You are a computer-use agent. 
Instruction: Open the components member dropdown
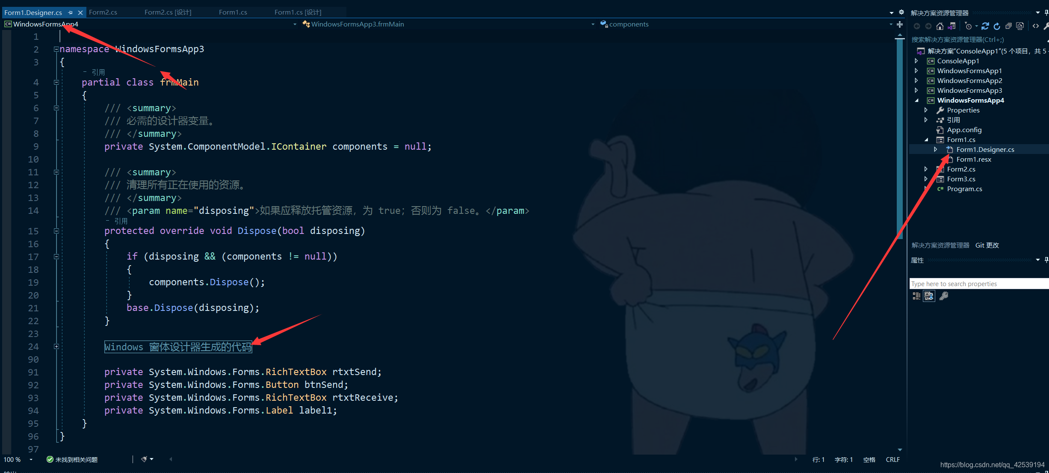[x=891, y=24]
